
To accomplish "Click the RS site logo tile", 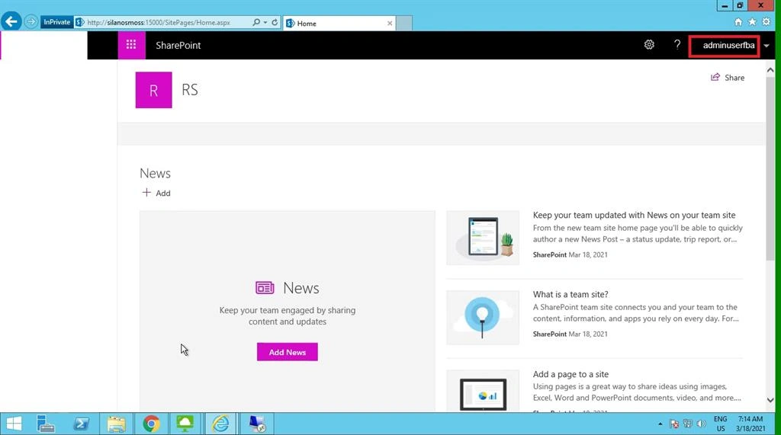I will (x=153, y=90).
